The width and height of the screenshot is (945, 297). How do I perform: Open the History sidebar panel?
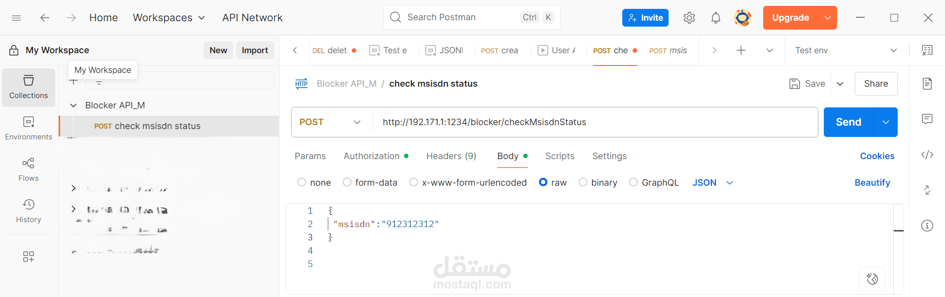tap(29, 211)
